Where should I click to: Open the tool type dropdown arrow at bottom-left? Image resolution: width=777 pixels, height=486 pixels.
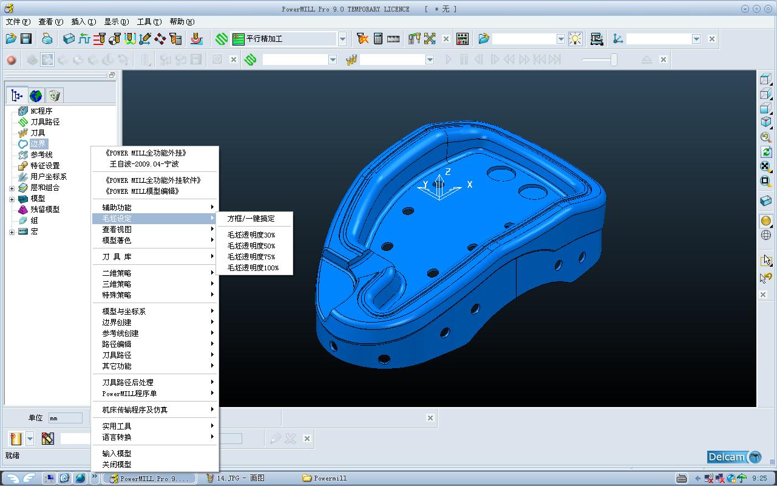pyautogui.click(x=30, y=439)
